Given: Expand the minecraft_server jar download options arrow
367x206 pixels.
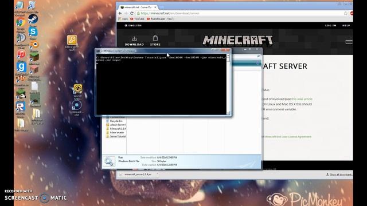Looking at the screenshot, I should click(x=157, y=174).
